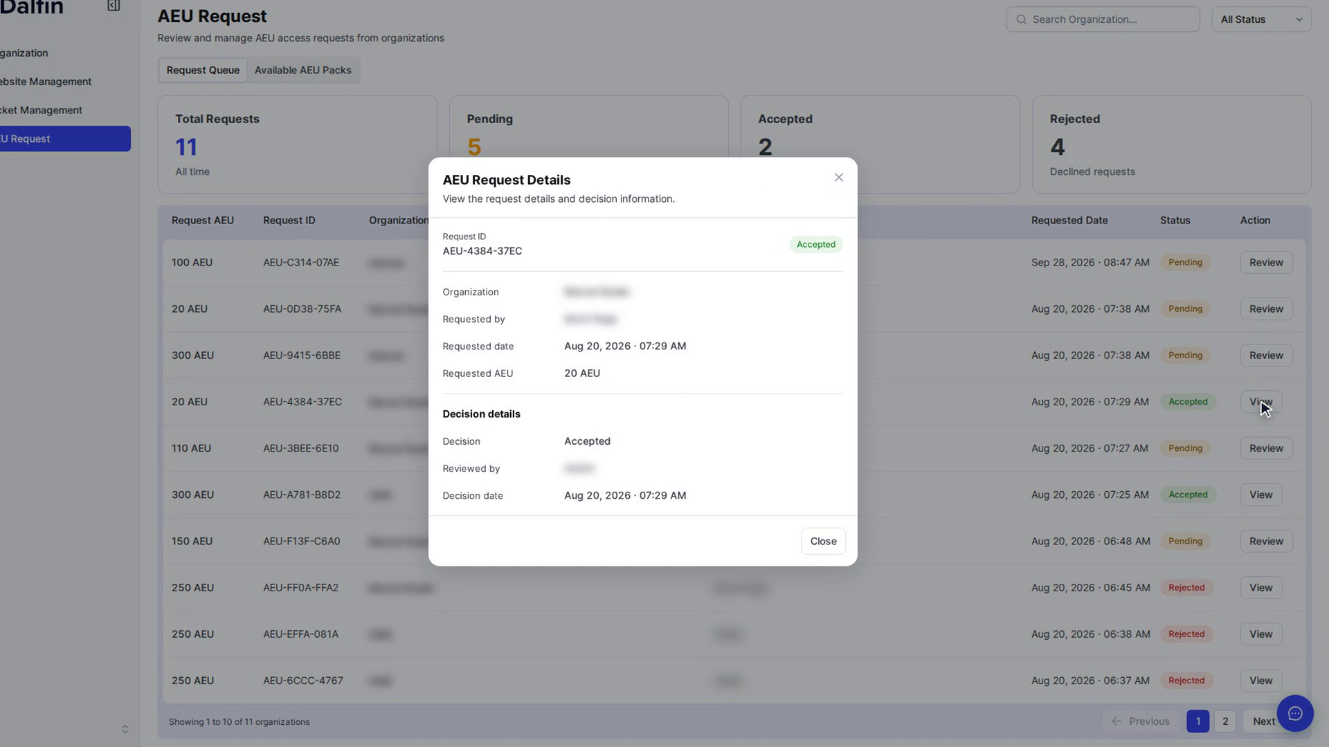
Task: Review the 150 AEU request AEU-F13F-C6A0
Action: tap(1266, 541)
